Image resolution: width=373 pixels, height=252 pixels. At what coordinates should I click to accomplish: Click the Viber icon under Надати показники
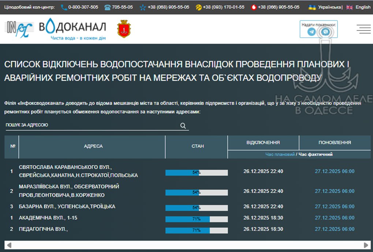tap(325, 32)
